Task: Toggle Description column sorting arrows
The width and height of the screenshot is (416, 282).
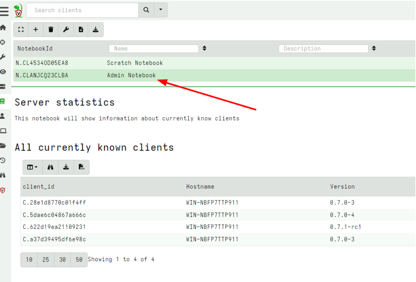Action: (374, 48)
